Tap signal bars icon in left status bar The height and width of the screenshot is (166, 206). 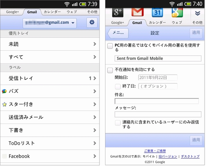[74, 4]
